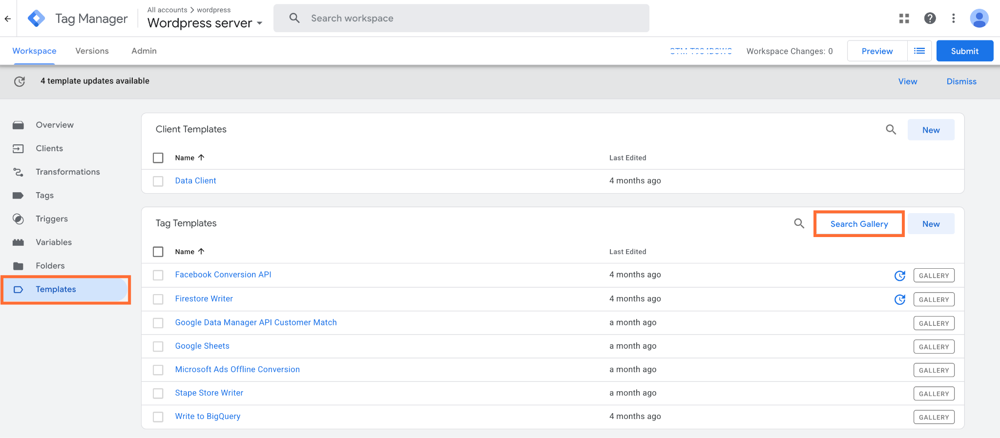This screenshot has width=1000, height=438.
Task: Click GALLERY badge for Facebook Conversion API
Action: (x=934, y=276)
